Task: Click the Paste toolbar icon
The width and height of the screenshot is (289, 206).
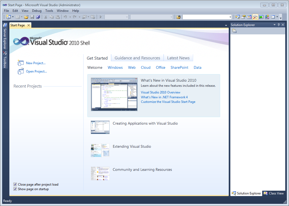Action: pyautogui.click(x=57, y=17)
